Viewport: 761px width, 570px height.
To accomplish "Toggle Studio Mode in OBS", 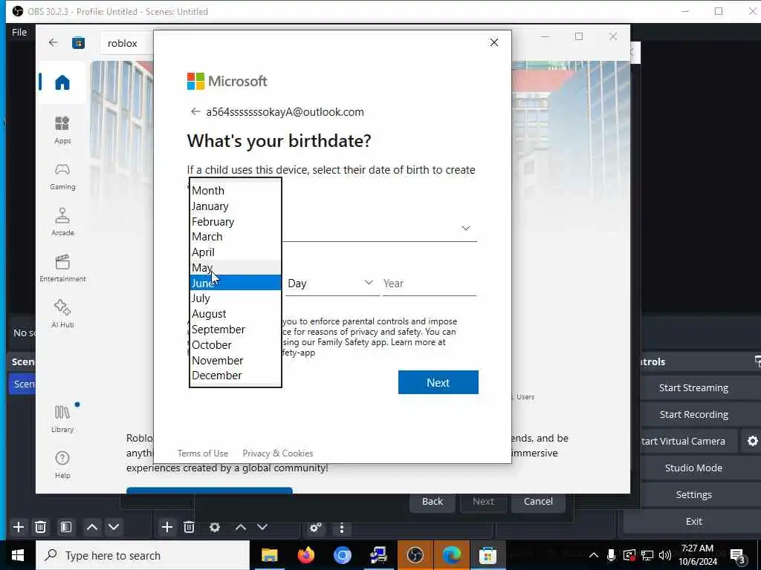I will 693,468.
